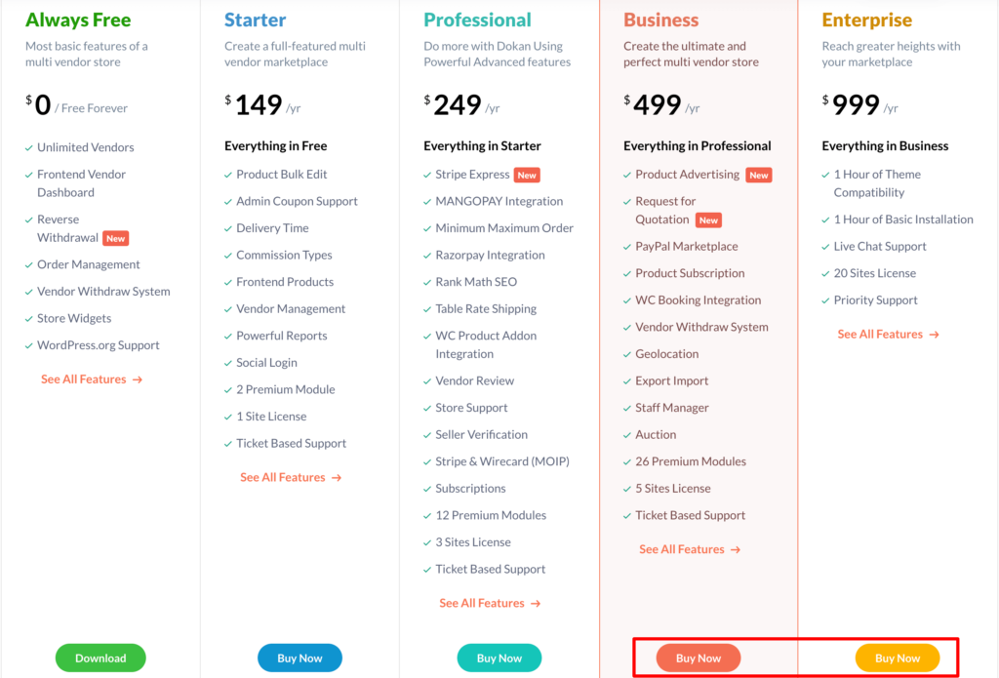
Task: Click the checkmark beside Live Chat Support
Action: point(825,247)
